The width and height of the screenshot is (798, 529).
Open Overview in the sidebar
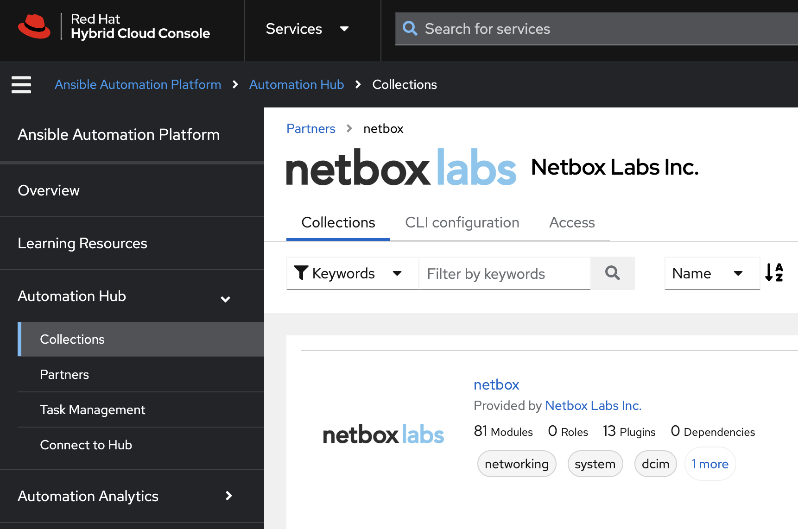click(132, 190)
